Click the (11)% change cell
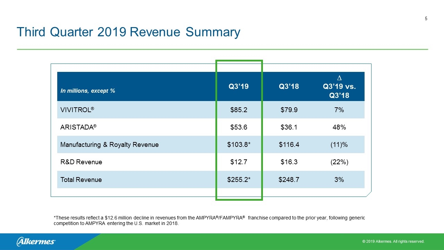Image resolution: width=444 pixels, height=250 pixels. pyautogui.click(x=339, y=145)
